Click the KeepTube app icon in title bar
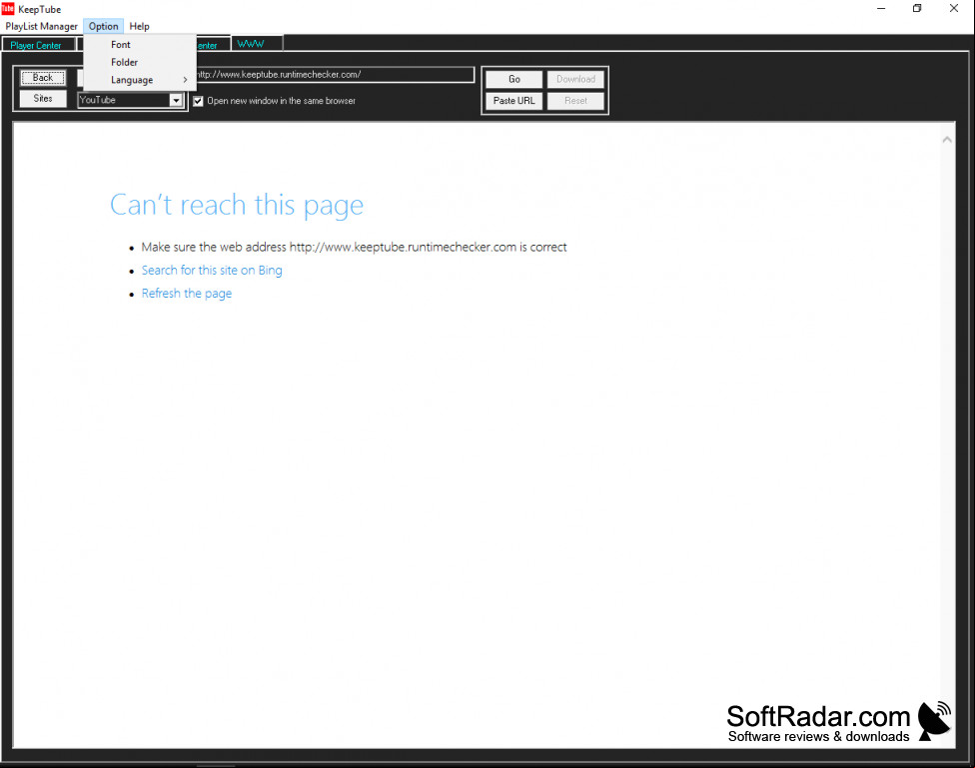The height and width of the screenshot is (768, 975). [x=7, y=9]
